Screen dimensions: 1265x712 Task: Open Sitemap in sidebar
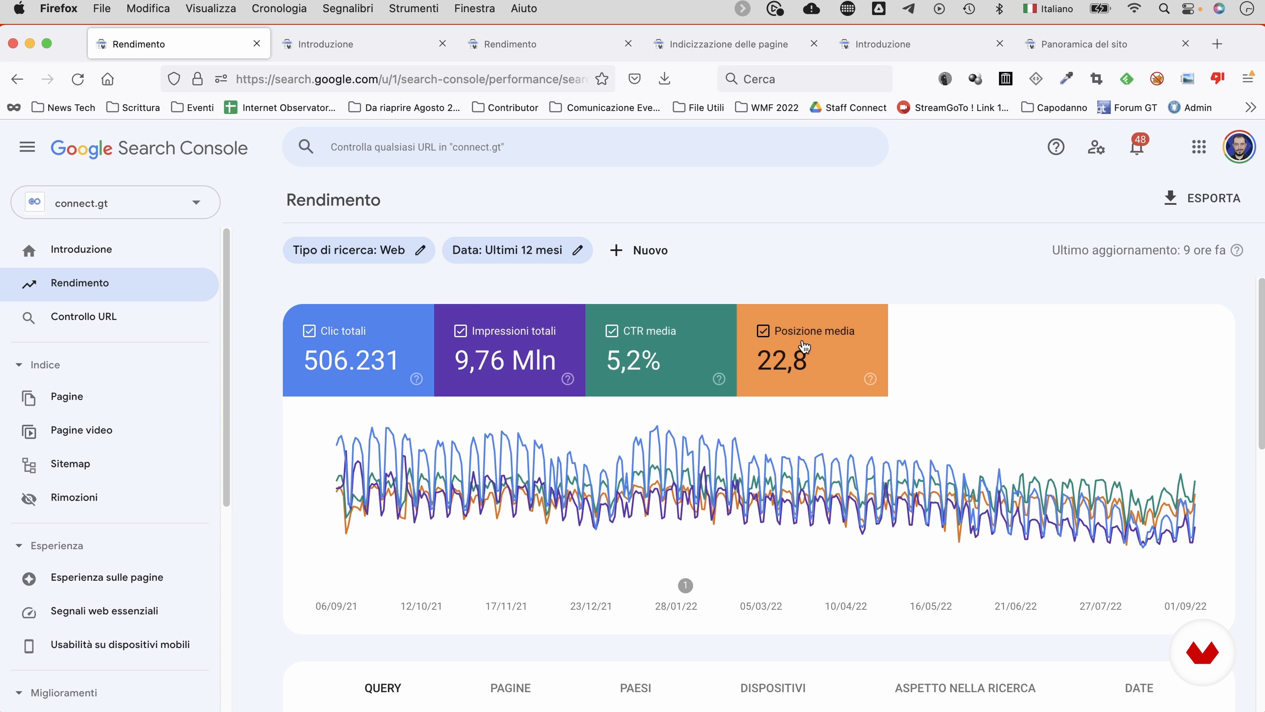109,464
